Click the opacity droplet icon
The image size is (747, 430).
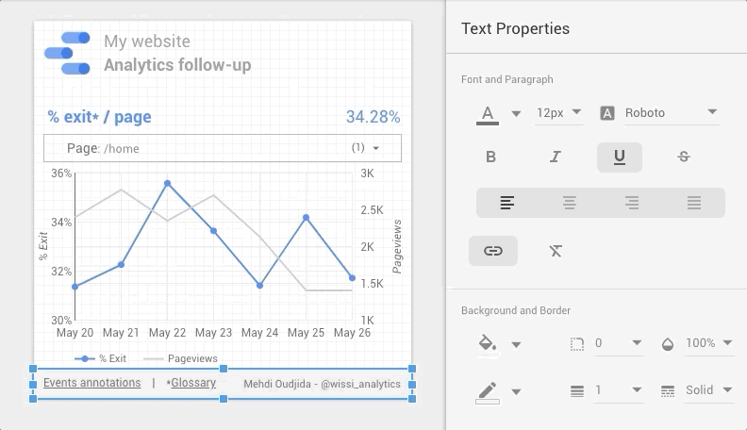[x=668, y=344]
